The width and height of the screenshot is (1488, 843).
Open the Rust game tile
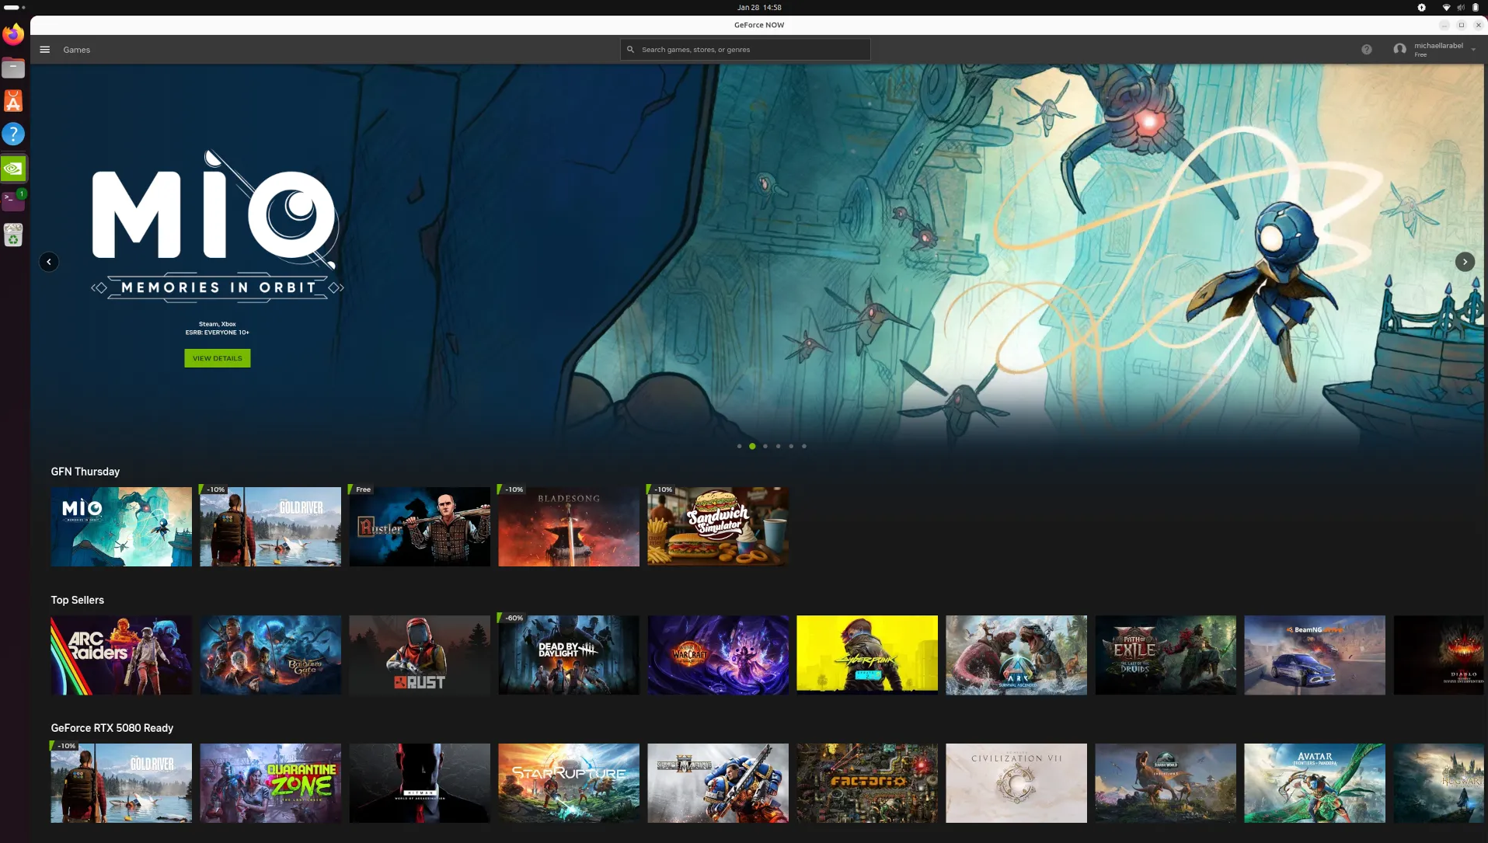click(x=420, y=655)
